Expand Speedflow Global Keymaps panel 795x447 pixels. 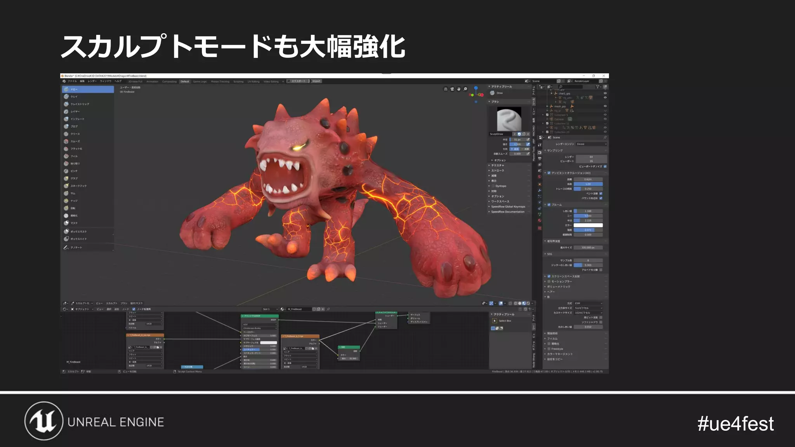click(509, 206)
